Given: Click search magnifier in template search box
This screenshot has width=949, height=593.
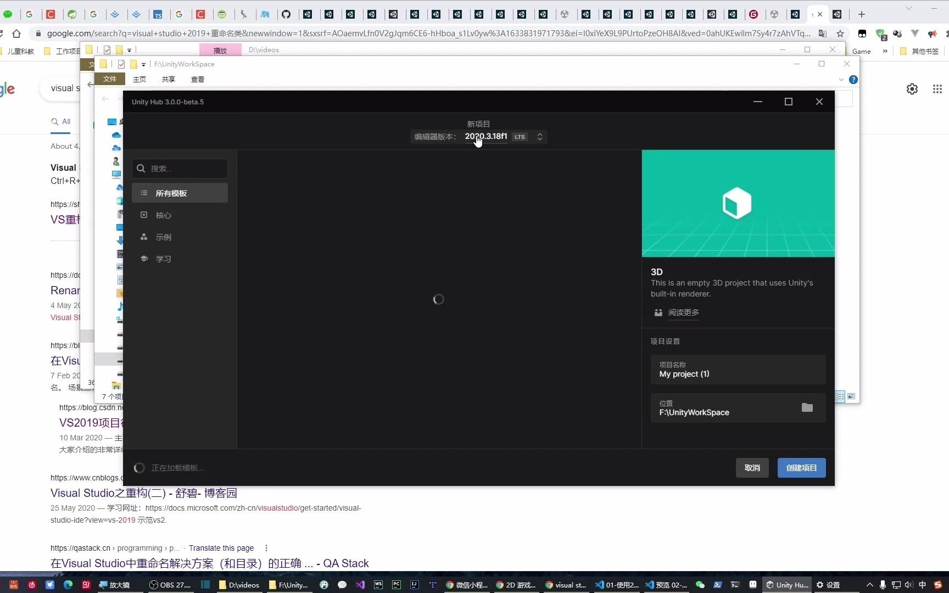Looking at the screenshot, I should tap(141, 168).
